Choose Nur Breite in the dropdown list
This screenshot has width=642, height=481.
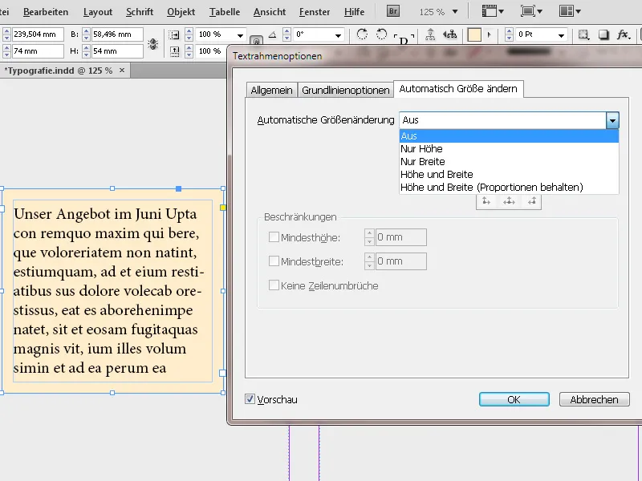[x=509, y=162]
